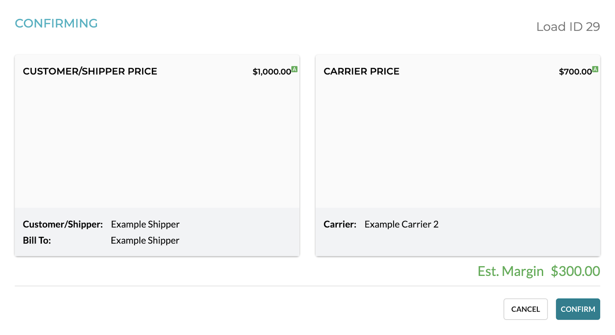Click the Bill To field label

(x=37, y=240)
